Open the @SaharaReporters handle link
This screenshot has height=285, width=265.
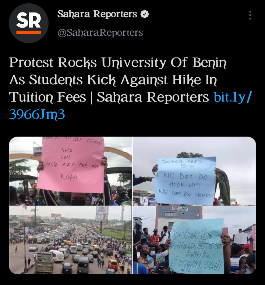pos(100,33)
